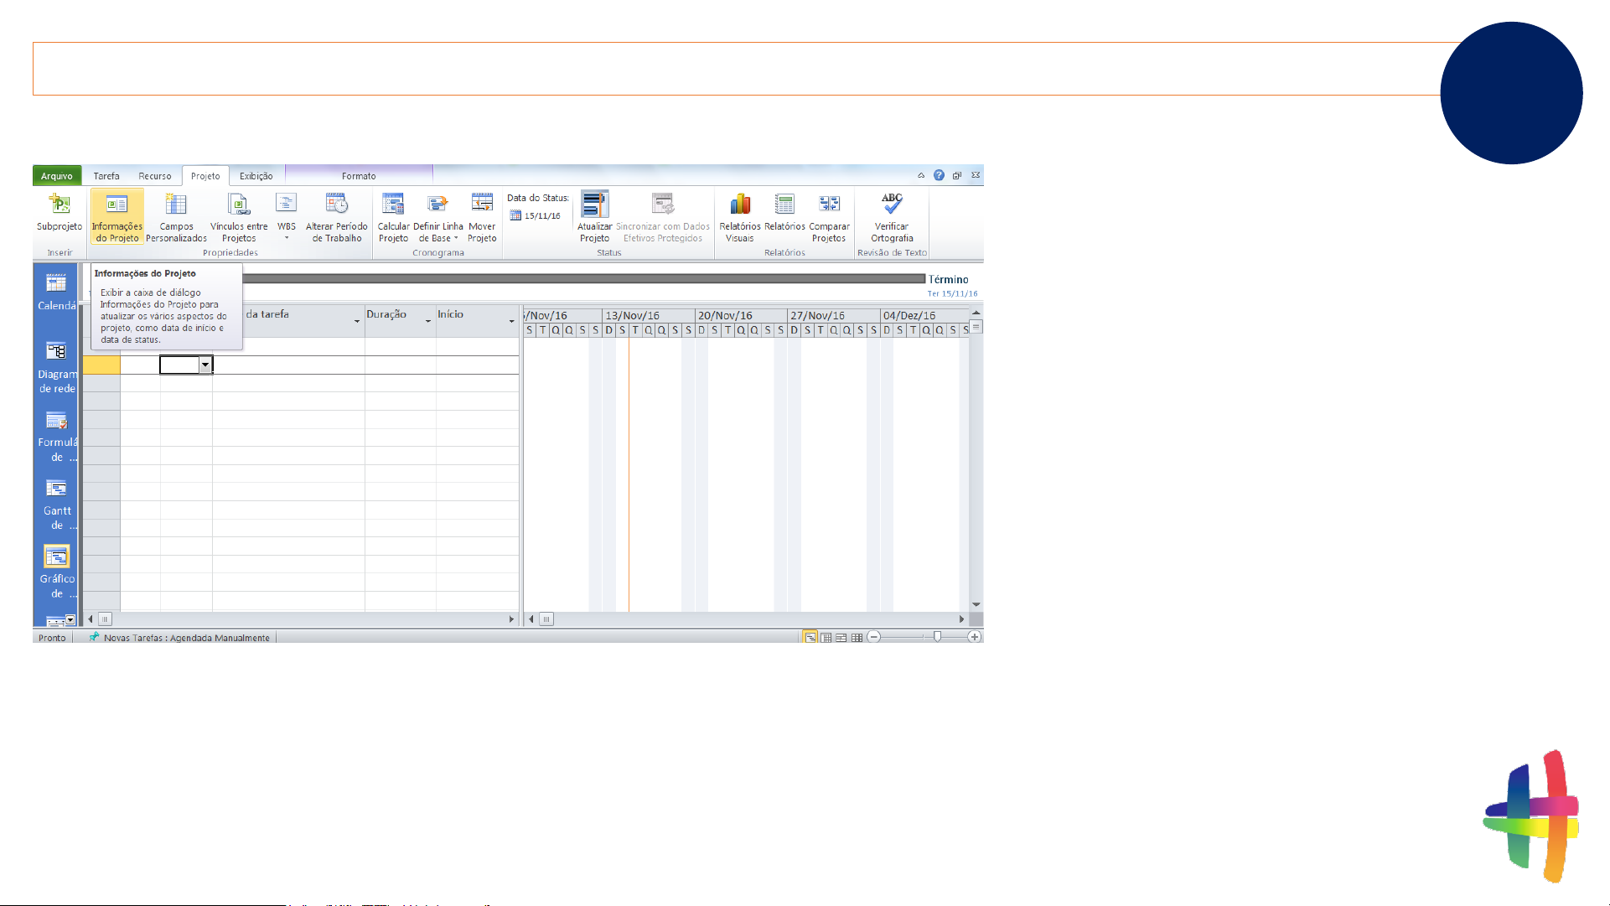Open the Gantt de... view in view bar
1610x906 pixels.
pyautogui.click(x=56, y=505)
